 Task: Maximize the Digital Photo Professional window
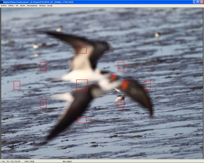click(198, 2)
